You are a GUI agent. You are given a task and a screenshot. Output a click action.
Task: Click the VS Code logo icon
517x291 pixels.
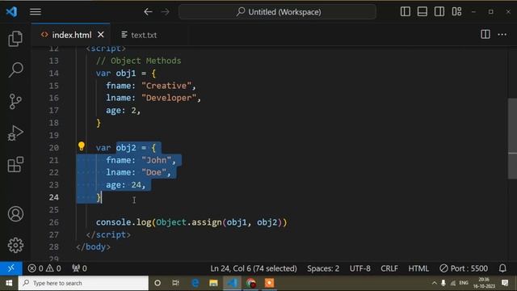click(x=12, y=12)
